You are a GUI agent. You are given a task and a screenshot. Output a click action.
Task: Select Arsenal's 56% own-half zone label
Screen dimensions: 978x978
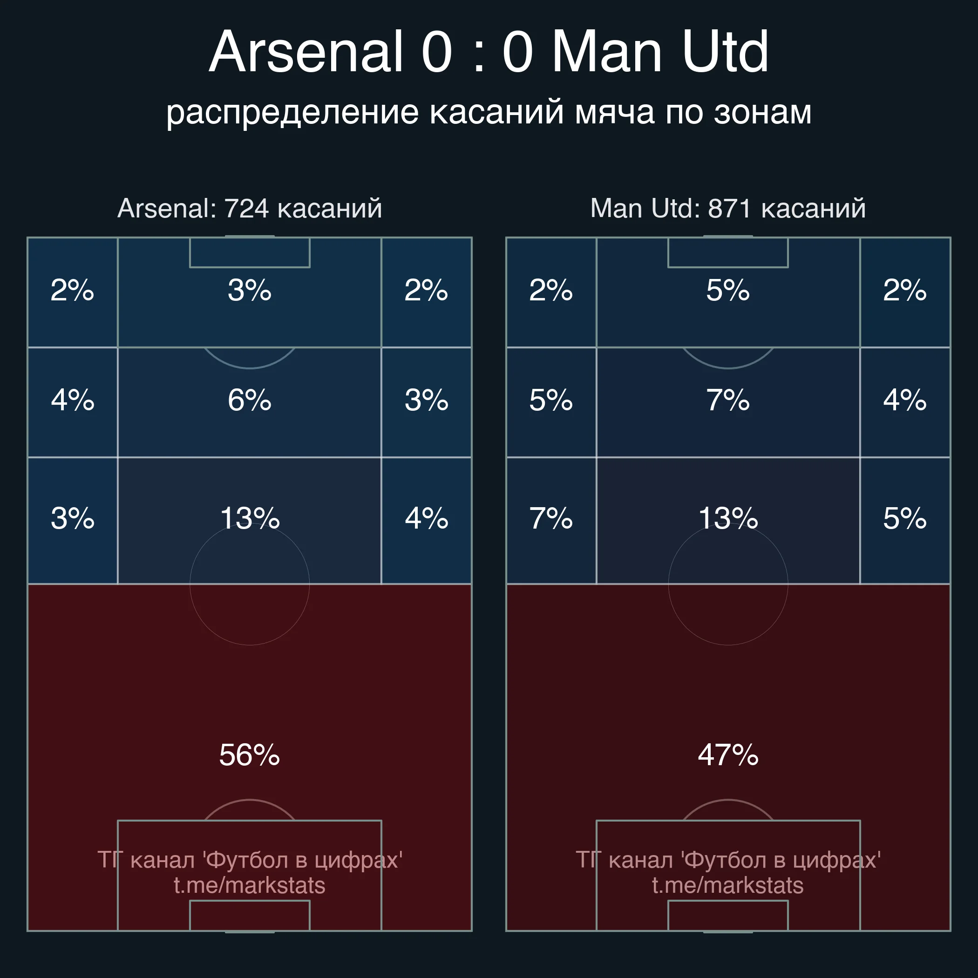[x=250, y=755]
